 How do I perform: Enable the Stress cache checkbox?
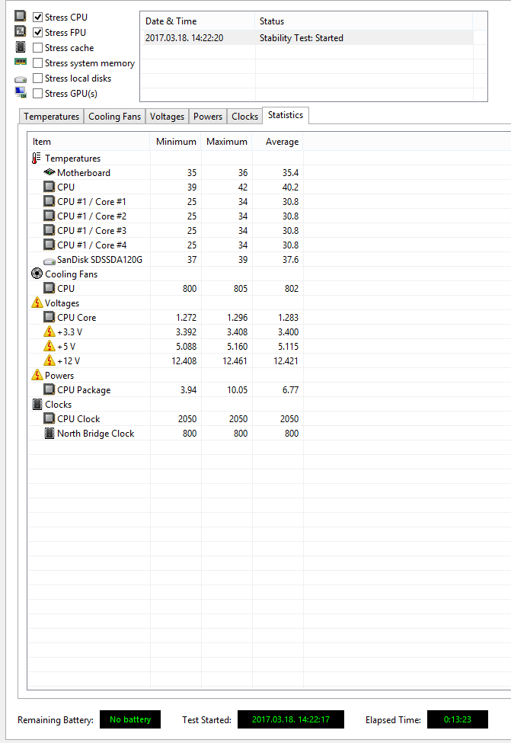pyautogui.click(x=38, y=48)
